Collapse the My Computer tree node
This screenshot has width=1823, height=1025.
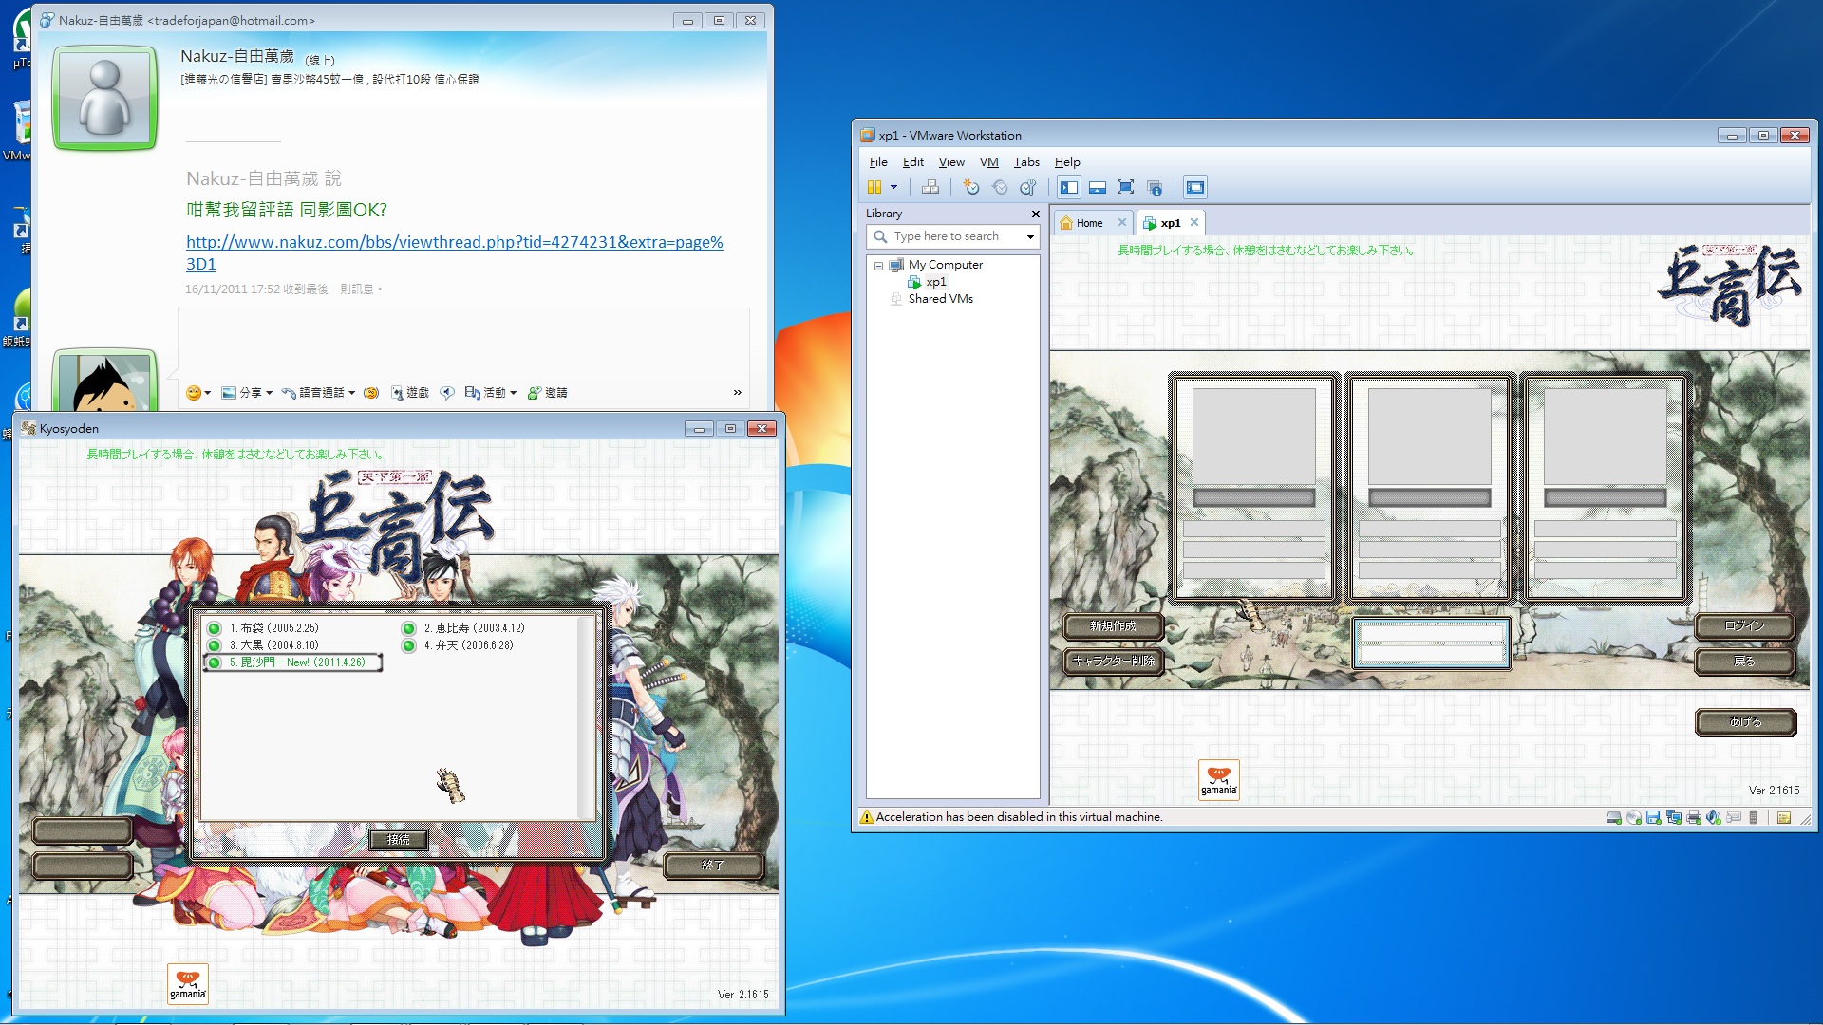[878, 266]
